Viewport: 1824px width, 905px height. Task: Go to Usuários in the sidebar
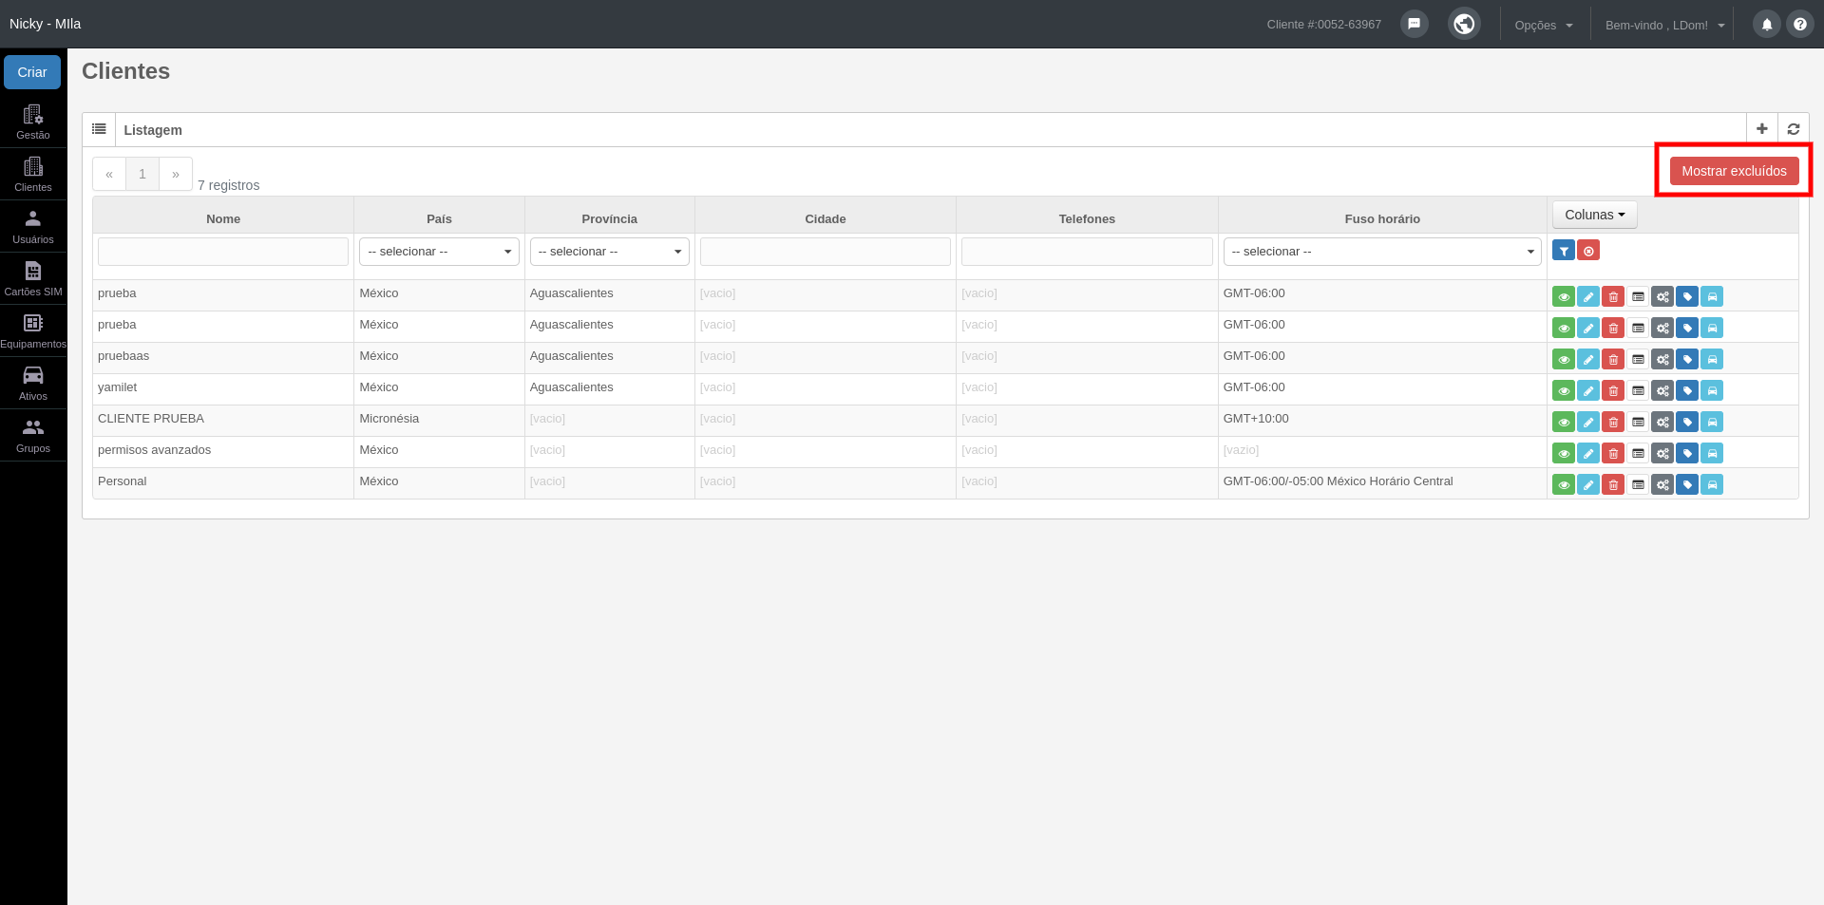click(x=33, y=227)
